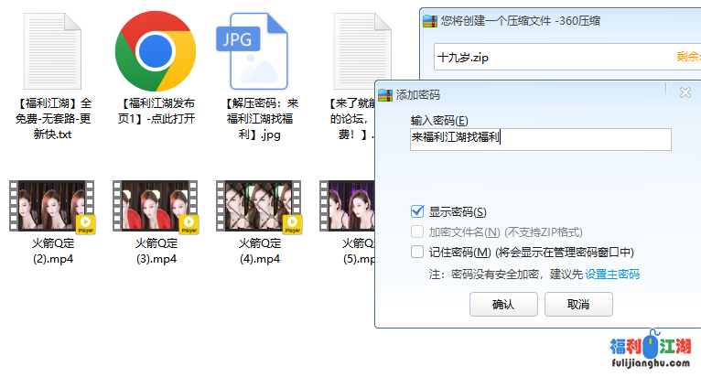Click the orange 剩余 link beside the zip name
This screenshot has width=701, height=377.
point(687,57)
